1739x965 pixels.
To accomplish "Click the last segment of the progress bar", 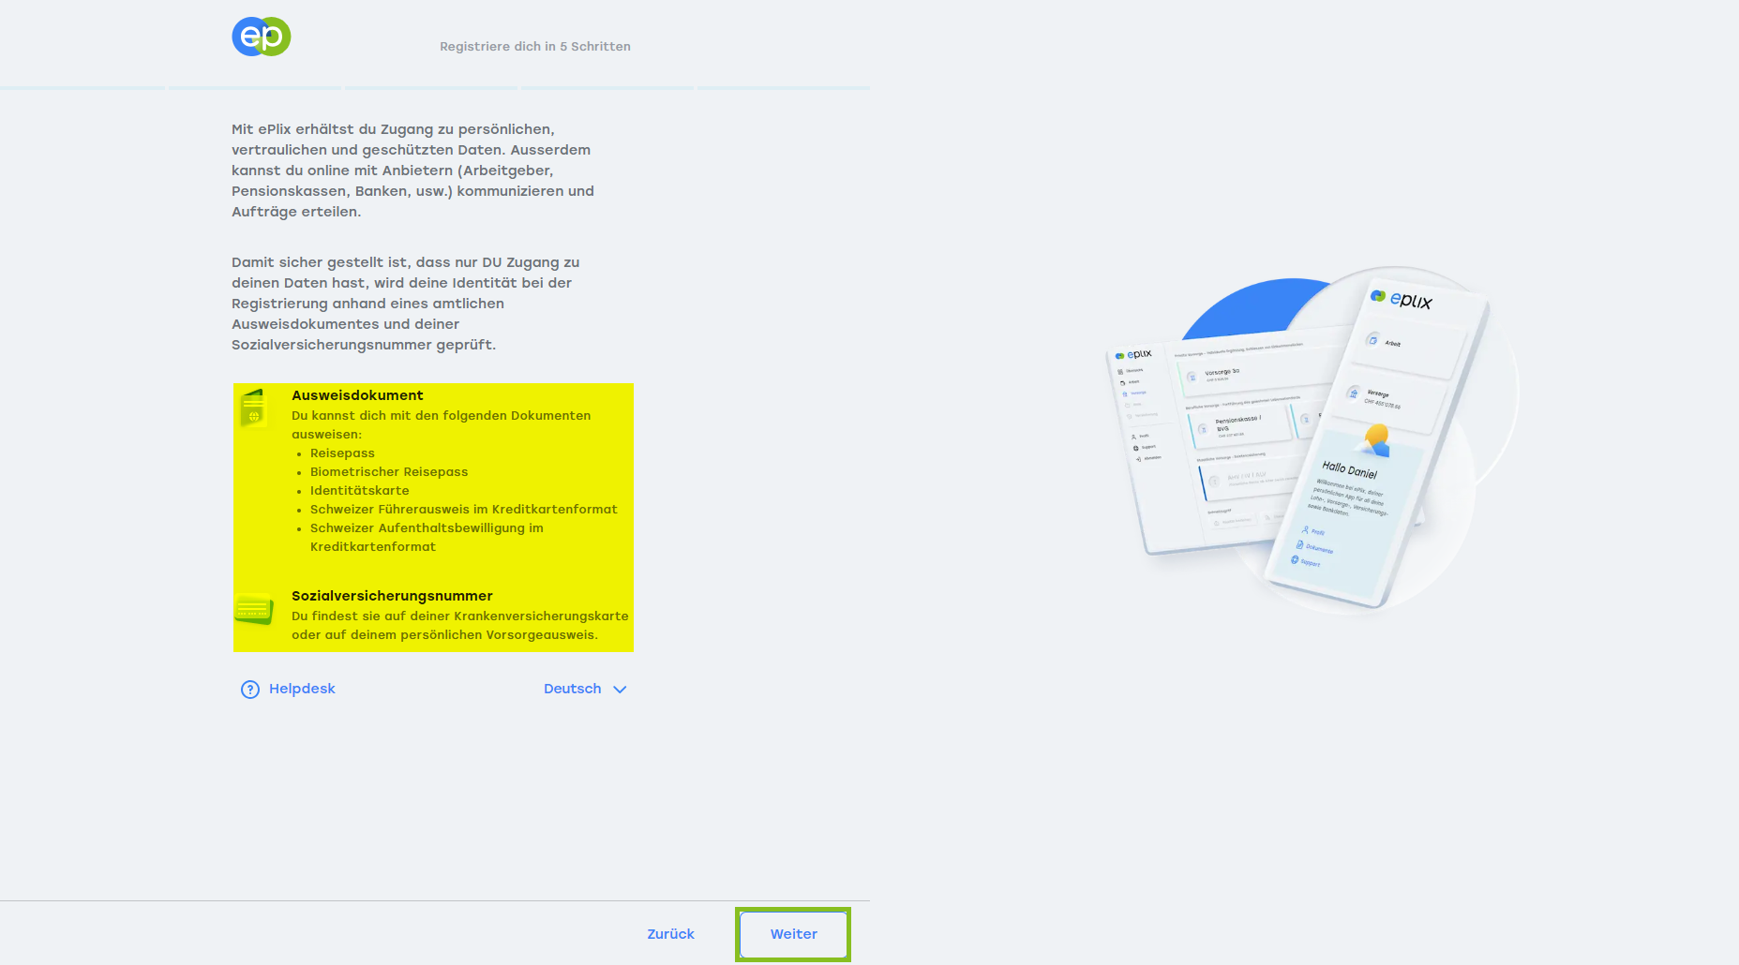I will coord(783,88).
